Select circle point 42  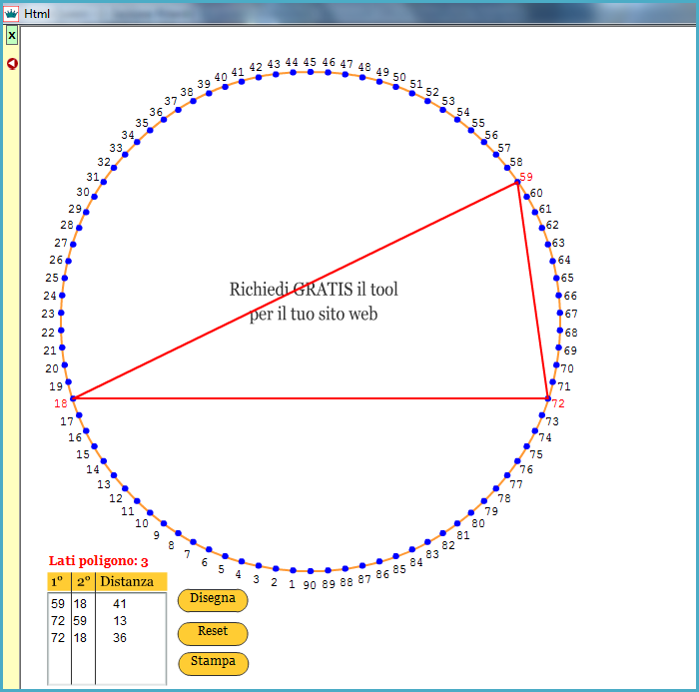point(259,77)
